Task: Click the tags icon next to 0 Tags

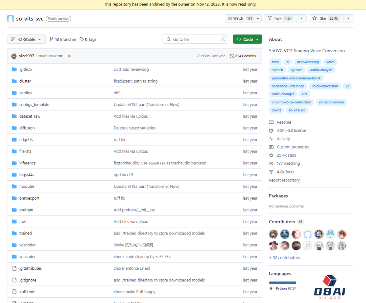Action: pyautogui.click(x=82, y=39)
